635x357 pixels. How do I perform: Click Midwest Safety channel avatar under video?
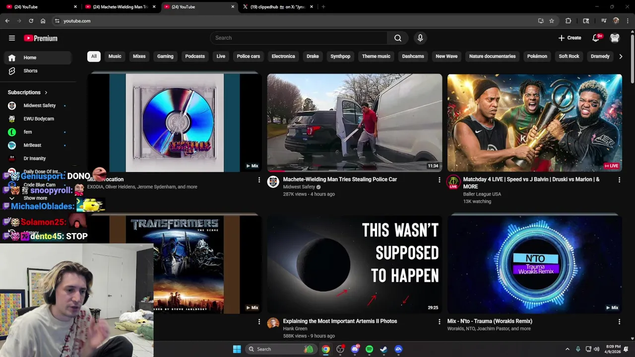[x=273, y=182]
